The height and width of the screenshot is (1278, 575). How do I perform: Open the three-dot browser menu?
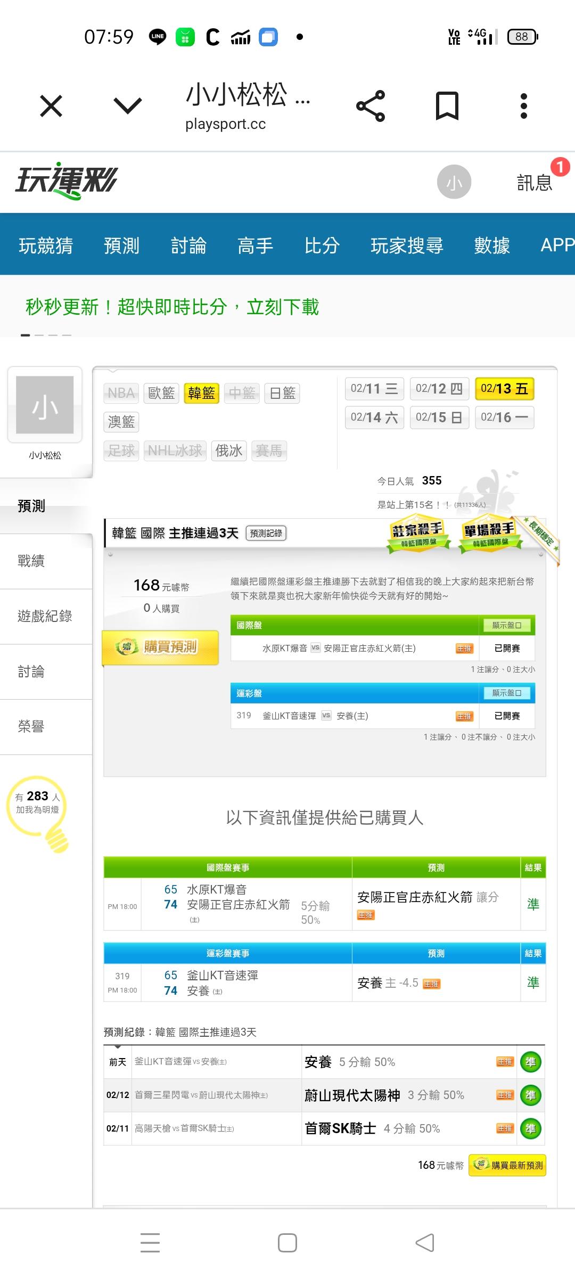click(x=523, y=106)
